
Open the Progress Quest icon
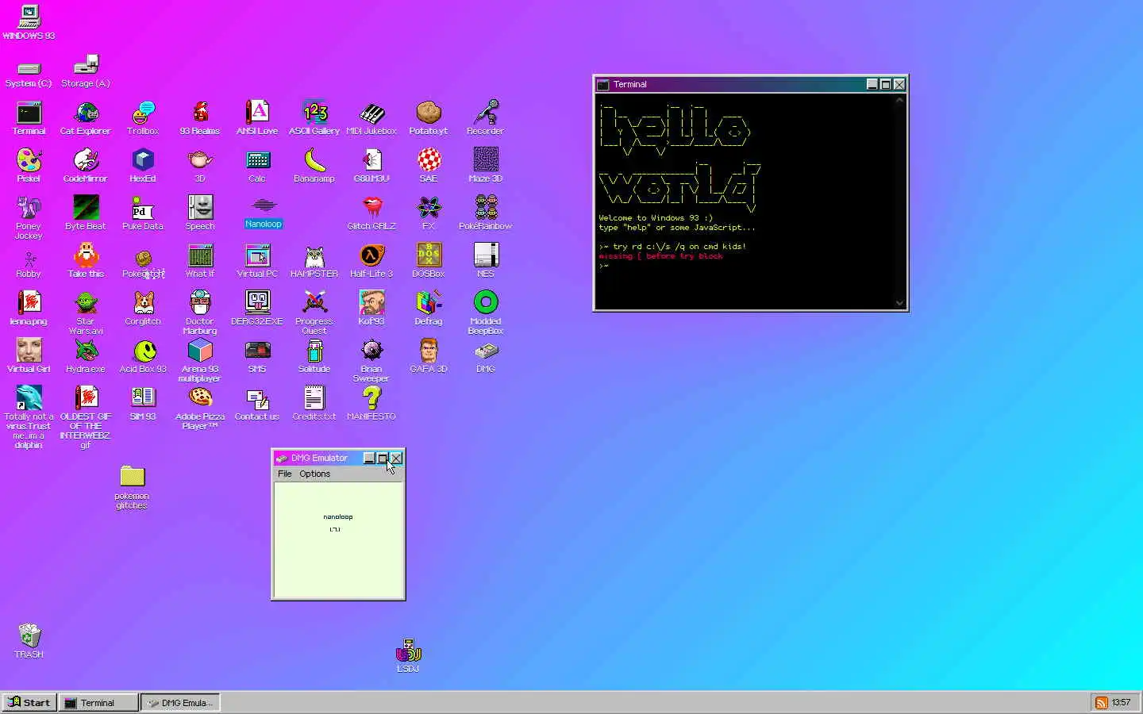point(314,313)
